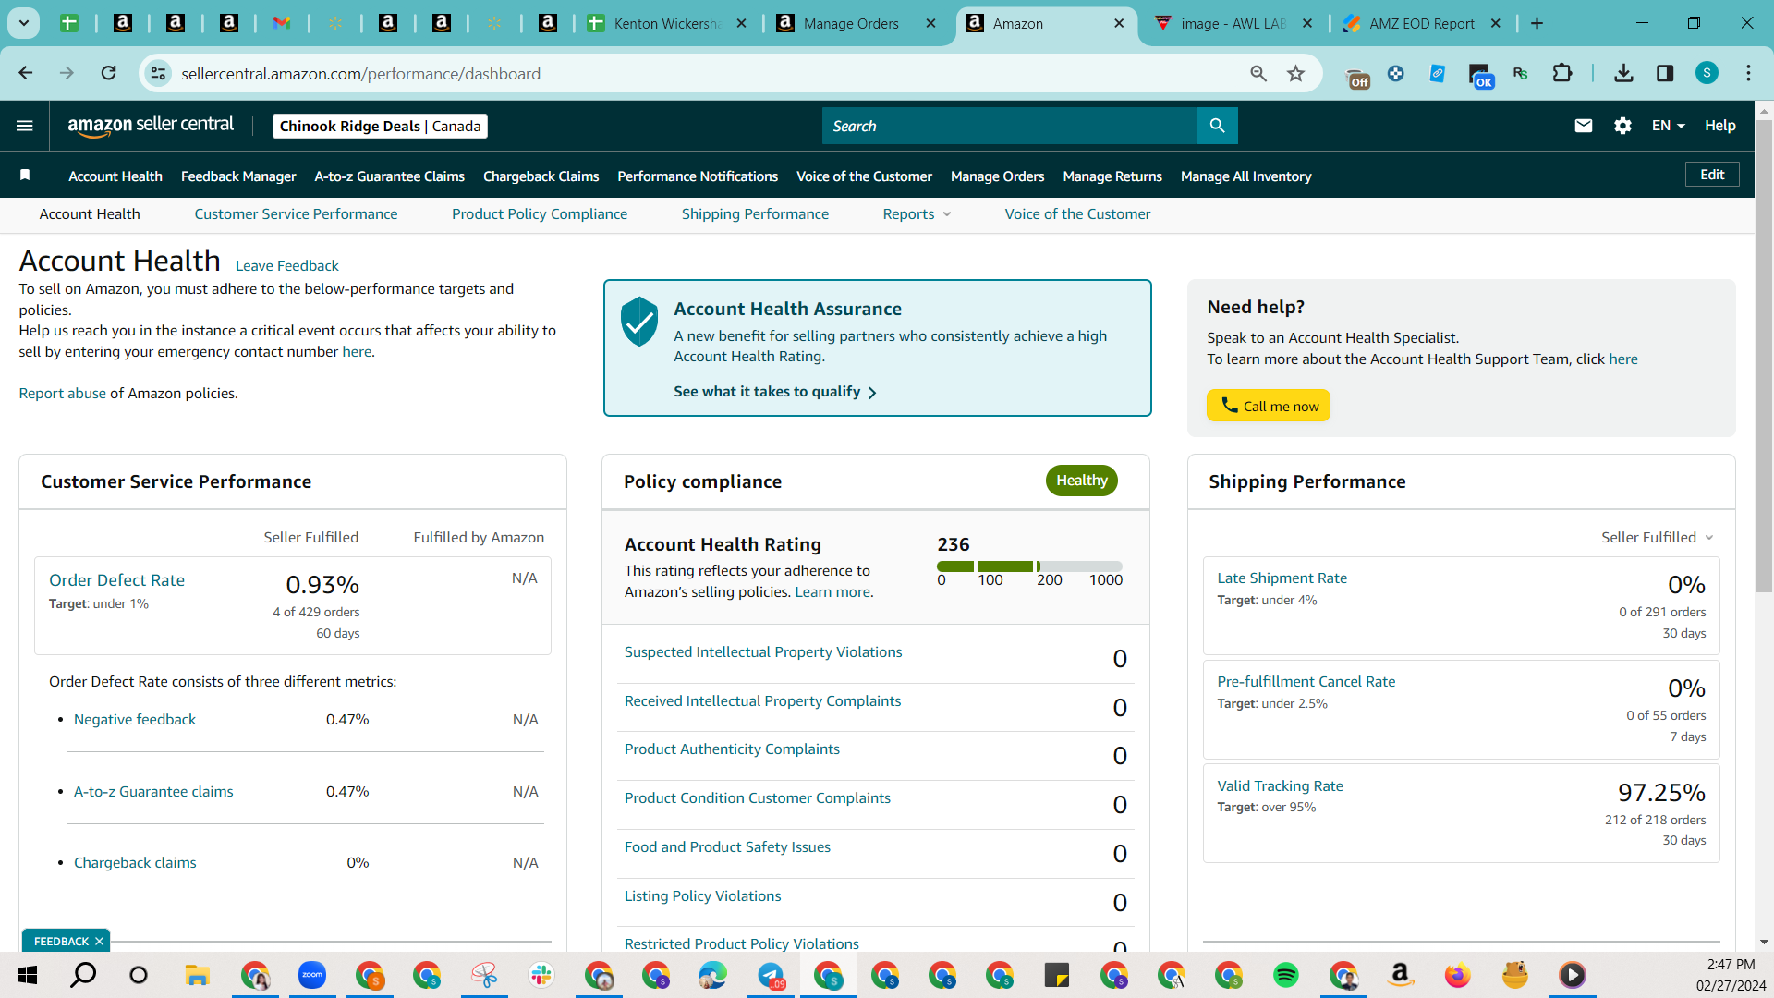Click the Leave Feedback link
This screenshot has height=998, width=1774.
tap(286, 266)
